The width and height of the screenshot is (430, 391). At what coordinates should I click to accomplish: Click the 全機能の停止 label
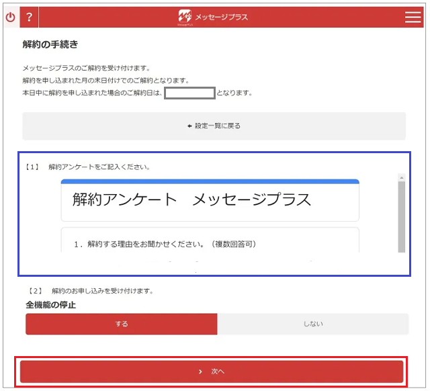coord(51,305)
